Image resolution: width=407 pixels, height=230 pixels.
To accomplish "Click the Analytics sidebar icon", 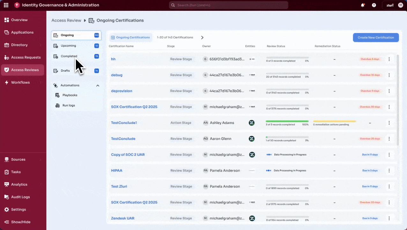I will click(6, 184).
